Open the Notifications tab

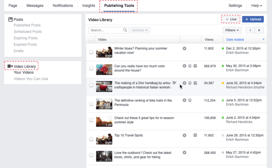click(63, 6)
